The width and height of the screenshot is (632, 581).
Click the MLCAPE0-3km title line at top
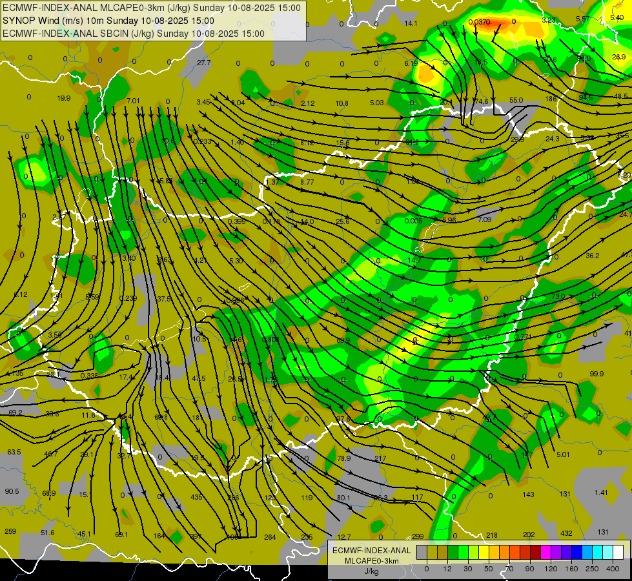click(152, 8)
